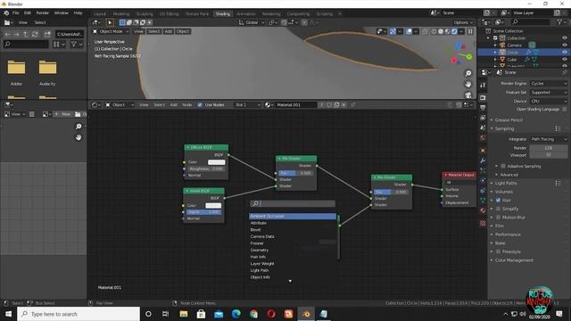Image resolution: width=571 pixels, height=321 pixels.
Task: Open the Material properties tab icon
Action: [x=483, y=210]
